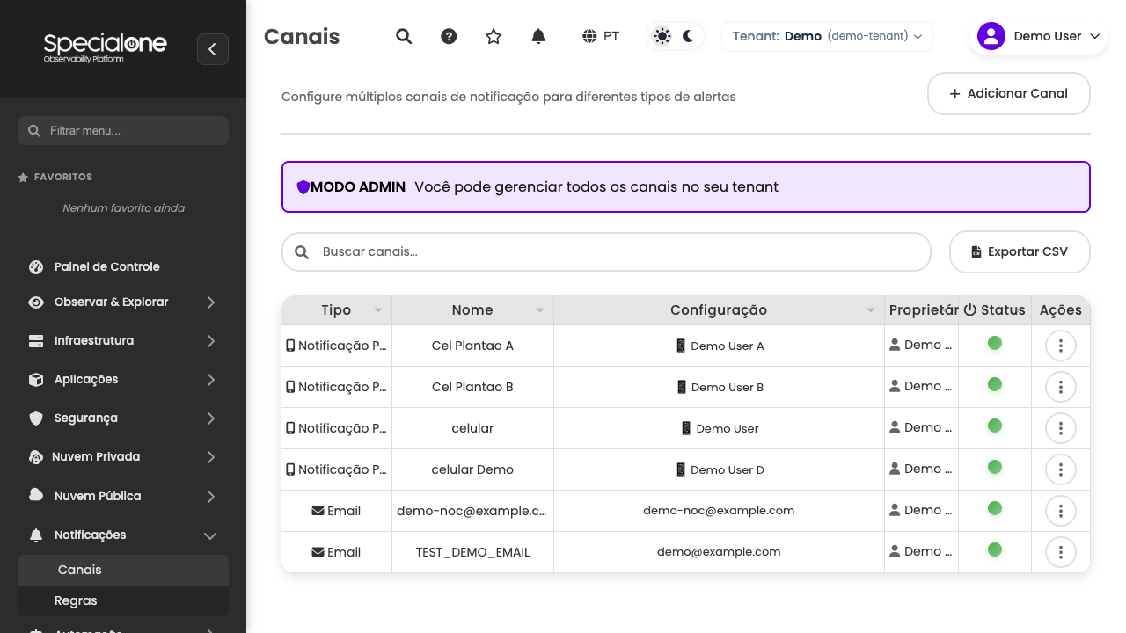Select the Canais submenu item
Image resolution: width=1126 pixels, height=633 pixels.
[x=123, y=570]
